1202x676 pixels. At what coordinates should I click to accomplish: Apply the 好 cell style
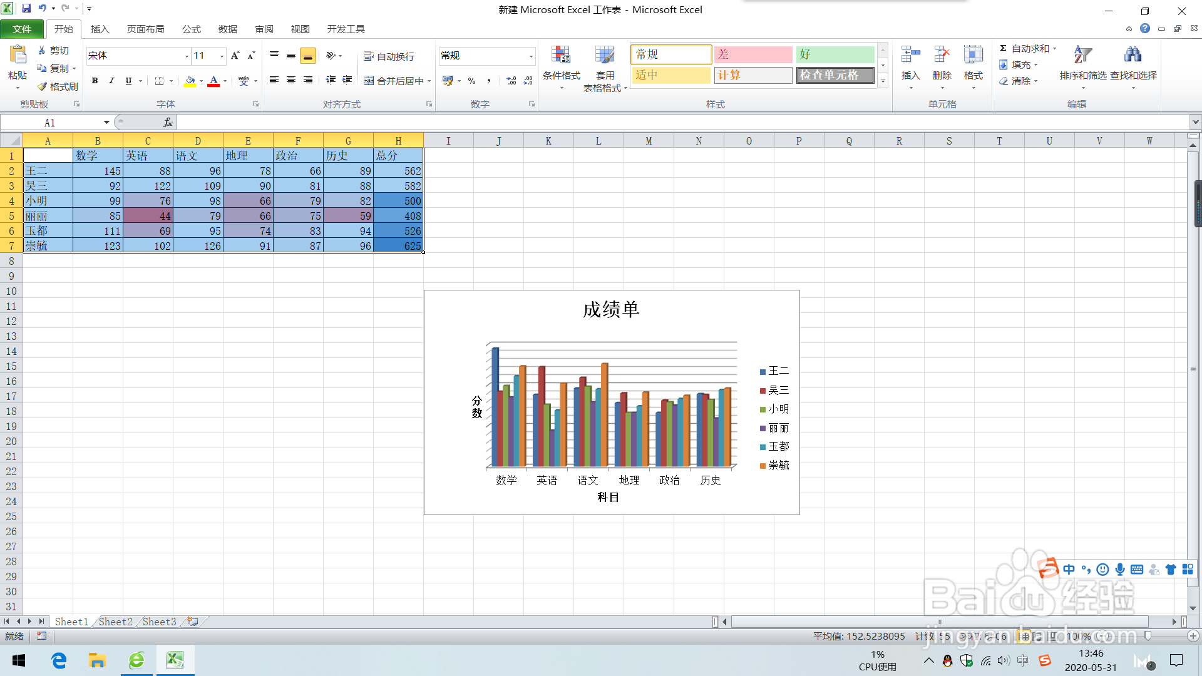835,54
